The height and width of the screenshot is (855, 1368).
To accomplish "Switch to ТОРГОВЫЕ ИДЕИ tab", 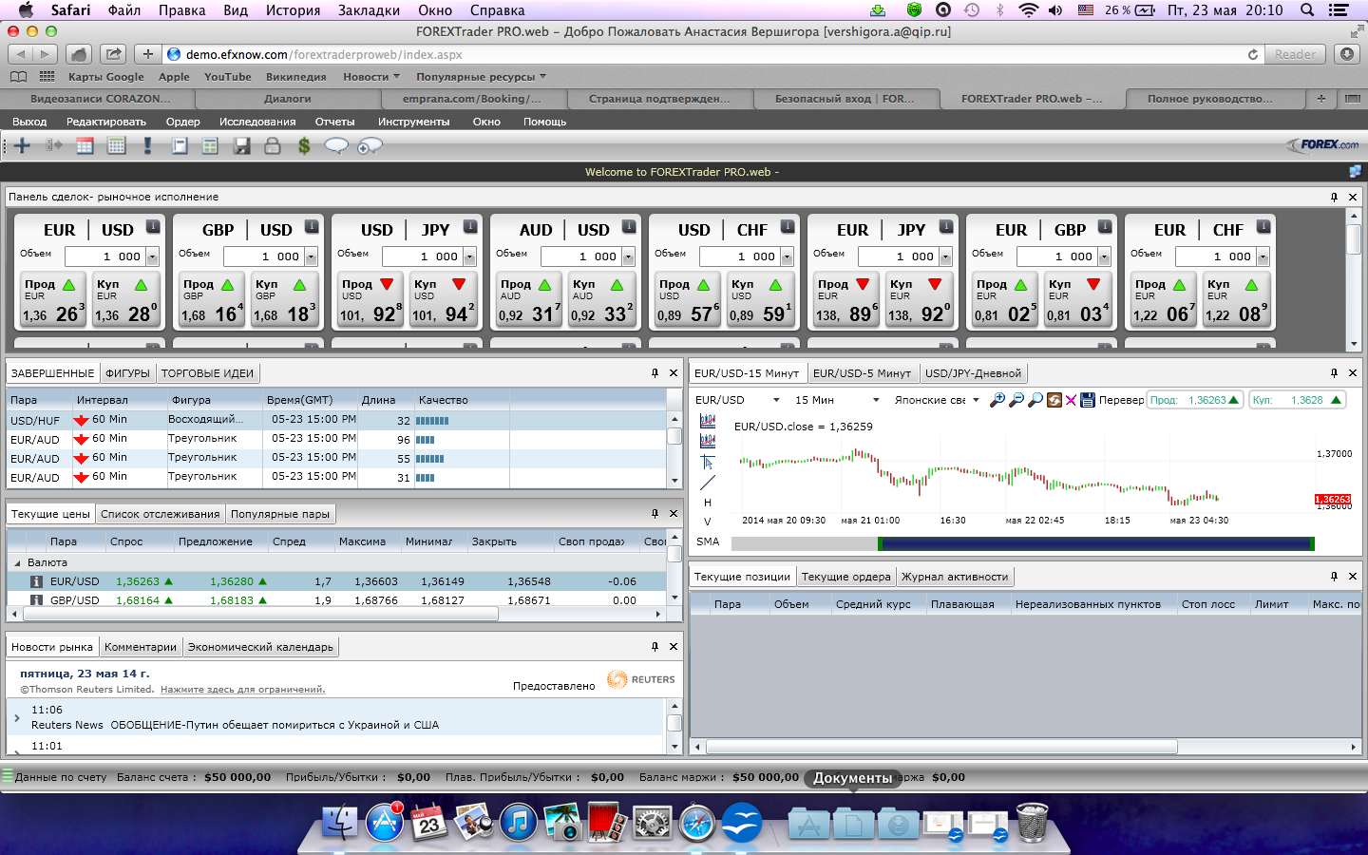I will pos(208,373).
